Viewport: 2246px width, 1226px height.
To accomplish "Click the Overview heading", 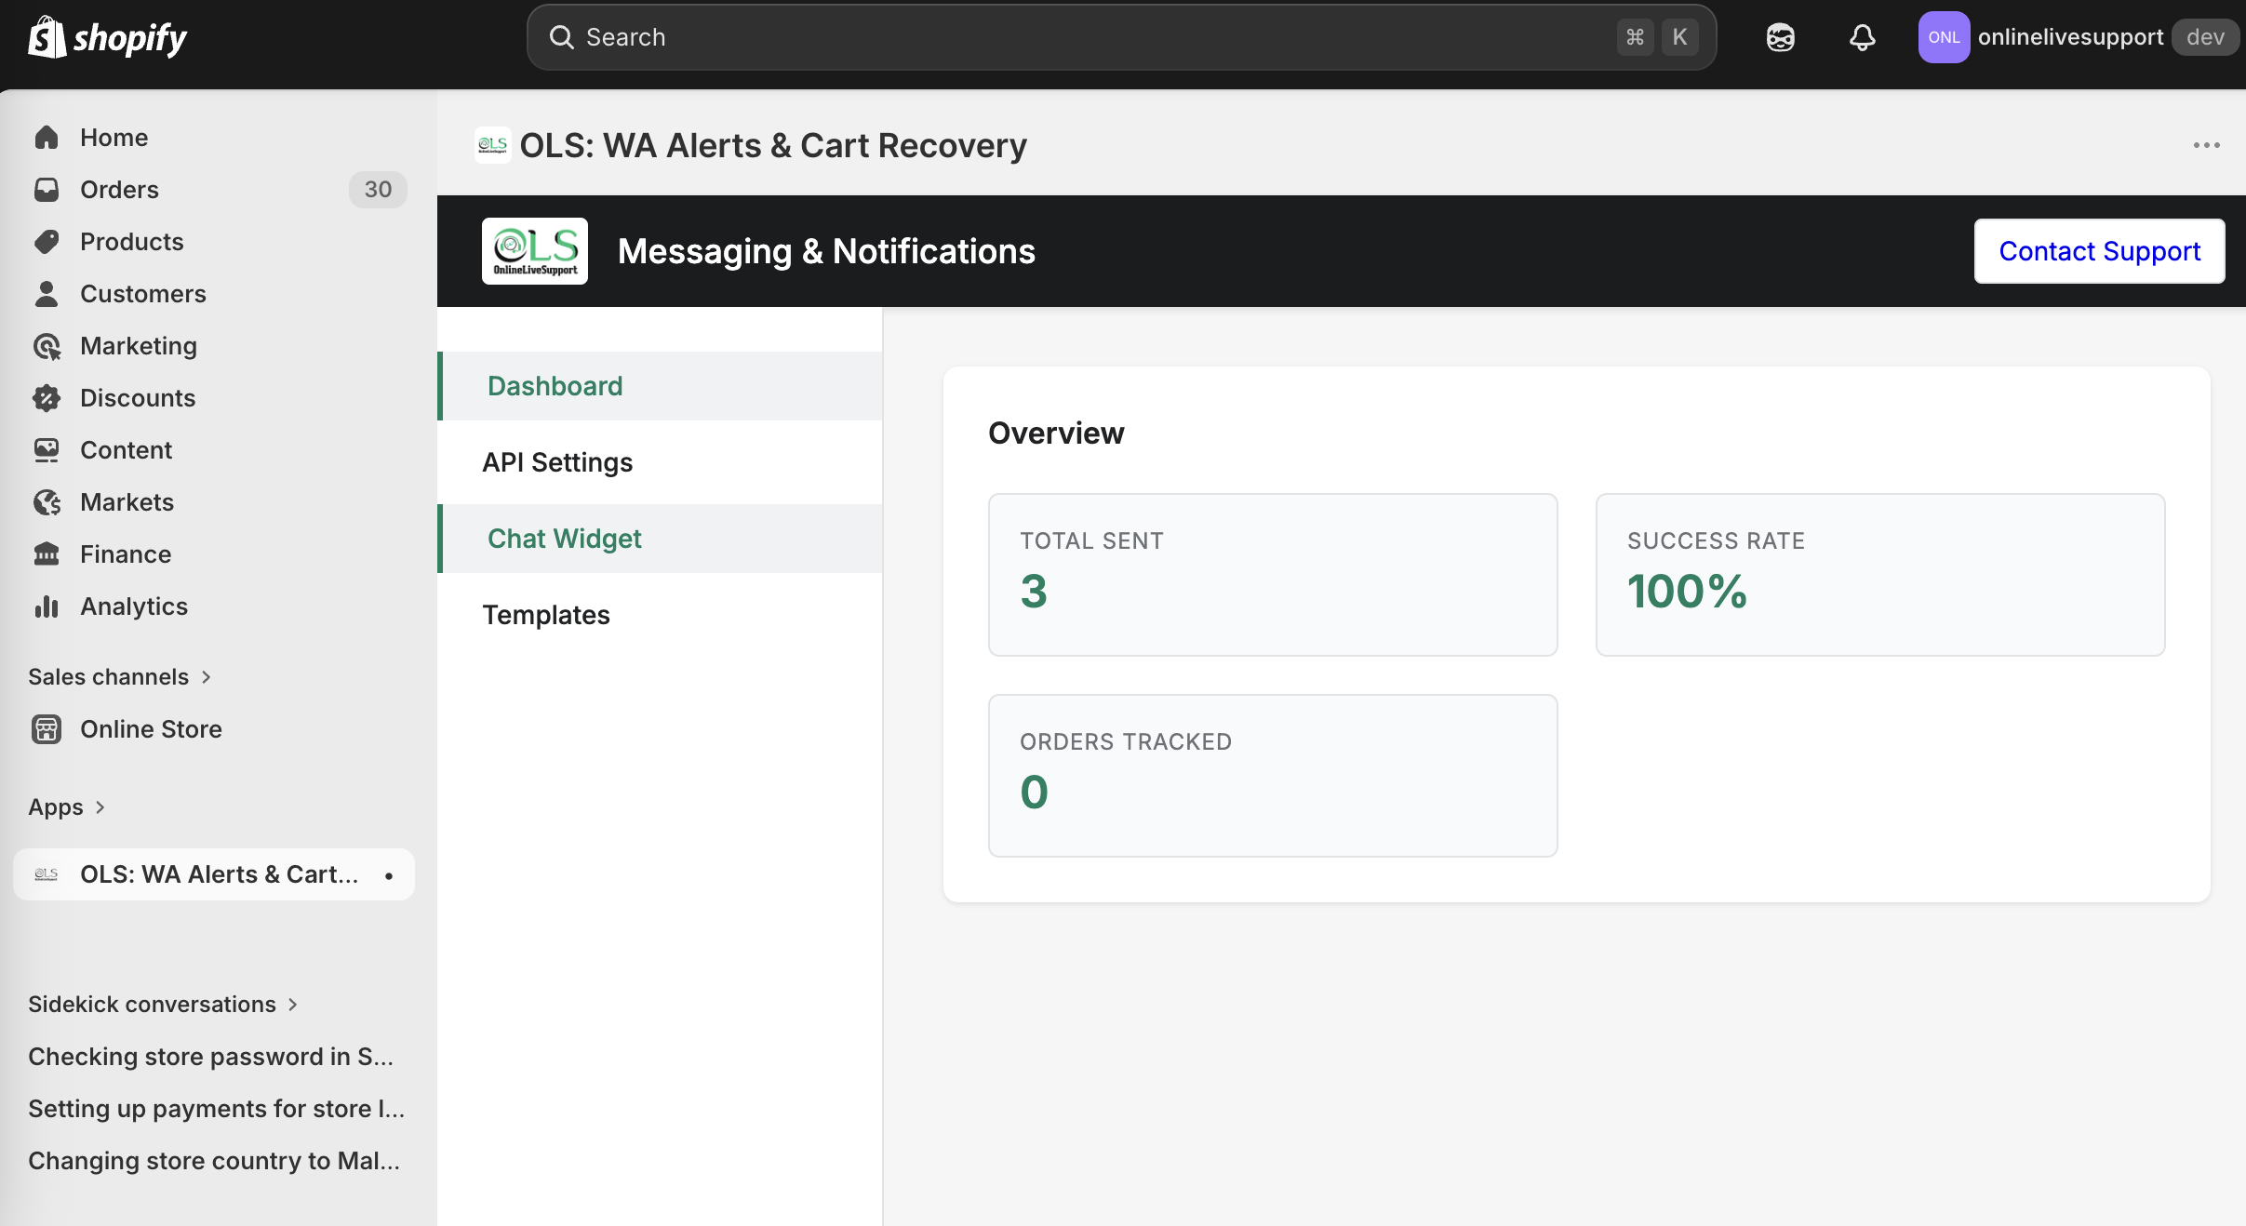I will (x=1056, y=433).
